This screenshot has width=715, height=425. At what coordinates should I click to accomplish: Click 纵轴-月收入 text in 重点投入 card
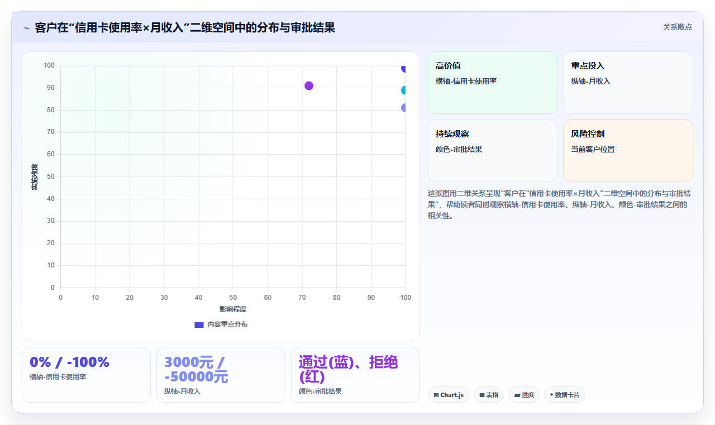(x=590, y=82)
